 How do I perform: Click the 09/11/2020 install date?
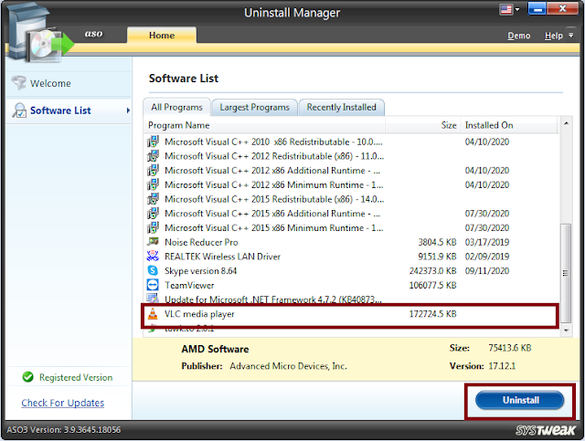(x=487, y=271)
